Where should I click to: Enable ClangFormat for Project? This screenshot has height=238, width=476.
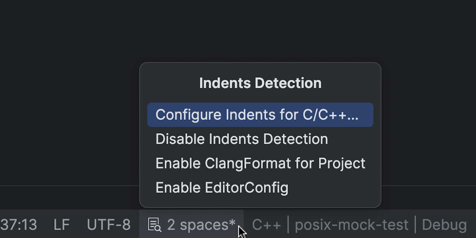[260, 163]
